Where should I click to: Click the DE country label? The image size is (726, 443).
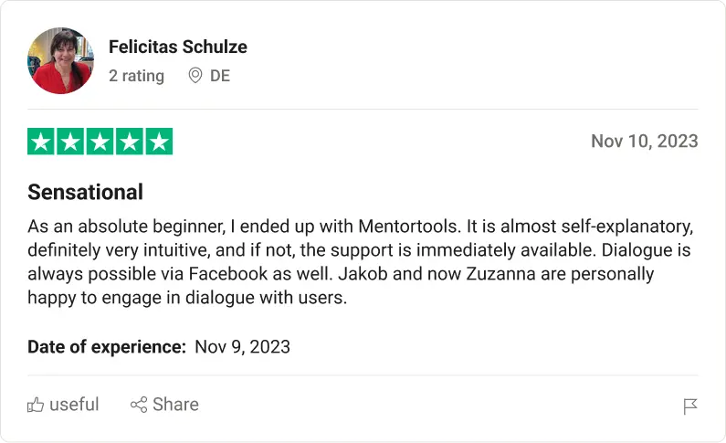(x=220, y=76)
